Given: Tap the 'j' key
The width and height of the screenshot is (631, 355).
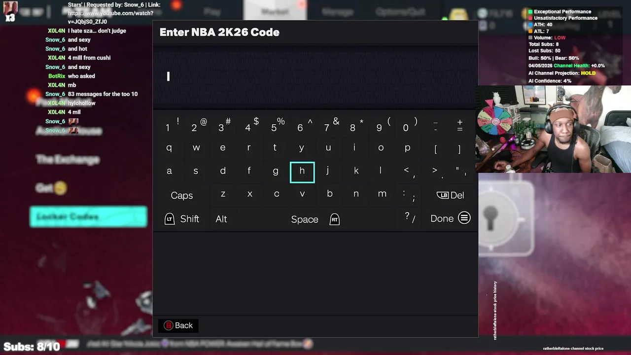Looking at the screenshot, I should 328,171.
